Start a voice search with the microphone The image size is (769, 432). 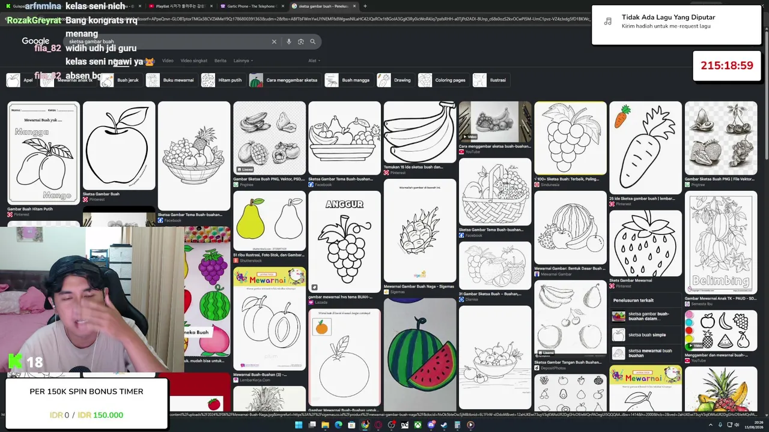coord(289,42)
